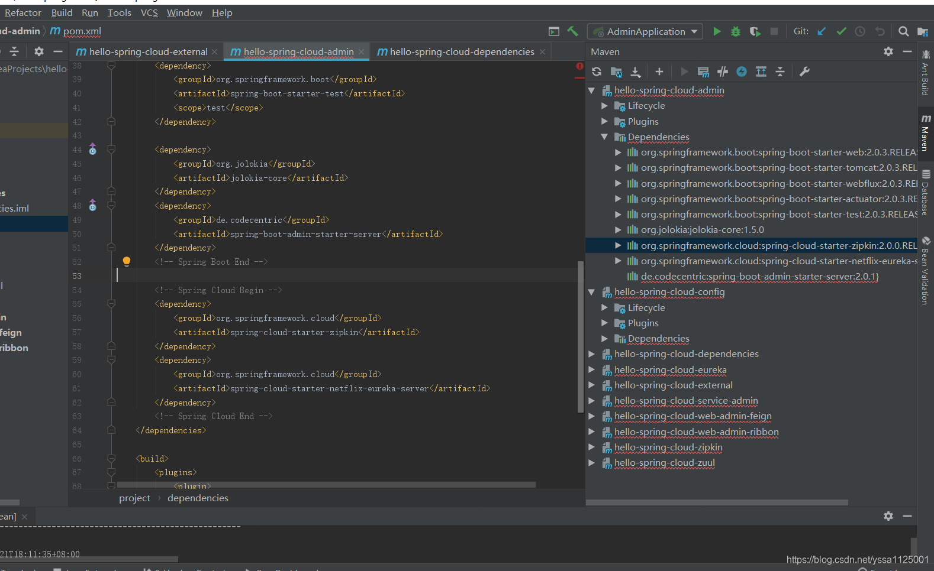Hide the Maven tool window
This screenshot has height=571, width=934.
(x=907, y=51)
